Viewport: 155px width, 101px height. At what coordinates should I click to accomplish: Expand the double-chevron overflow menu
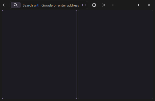point(104,5)
